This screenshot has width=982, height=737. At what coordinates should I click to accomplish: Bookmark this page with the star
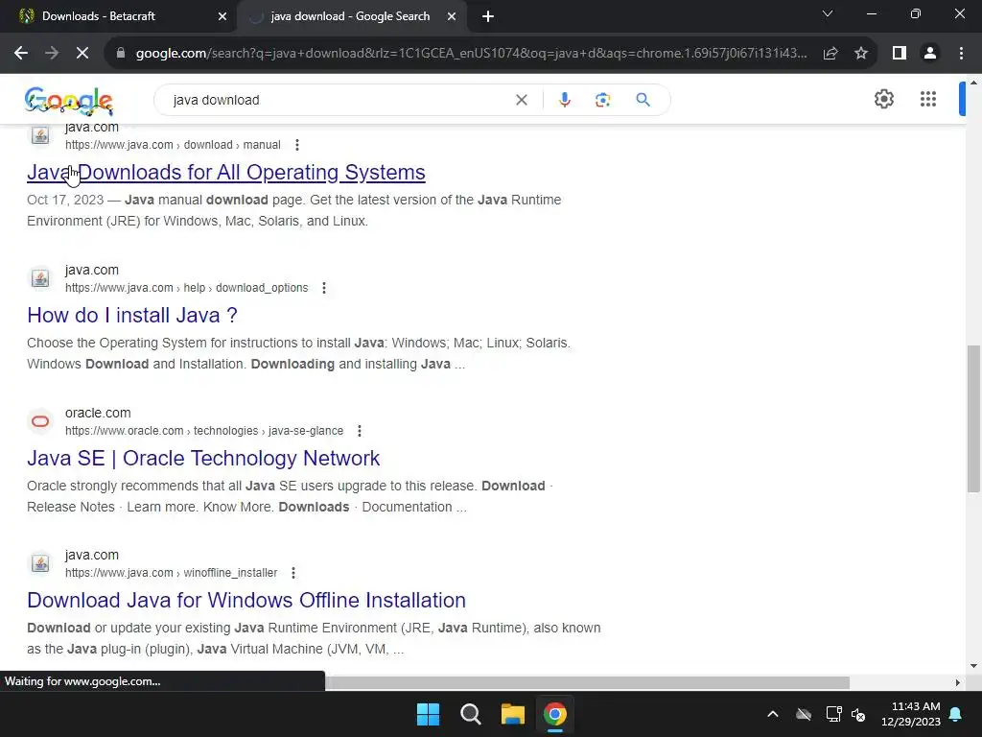coord(861,54)
